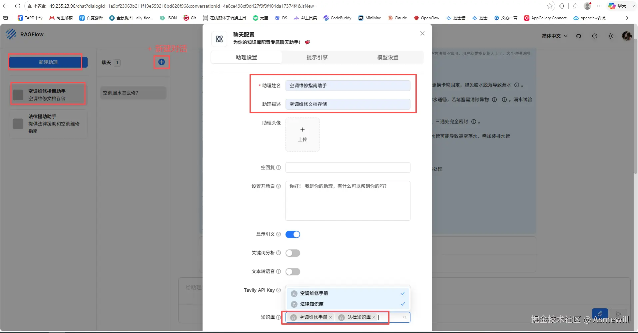Viewport: 638px width, 333px height.
Task: Click the RAGFlow logo icon
Action: [11, 34]
